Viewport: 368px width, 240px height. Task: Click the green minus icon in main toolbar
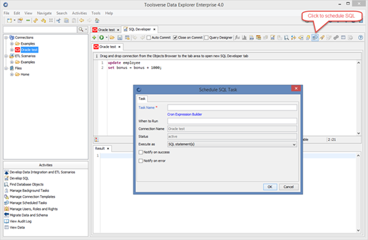[x=28, y=20]
